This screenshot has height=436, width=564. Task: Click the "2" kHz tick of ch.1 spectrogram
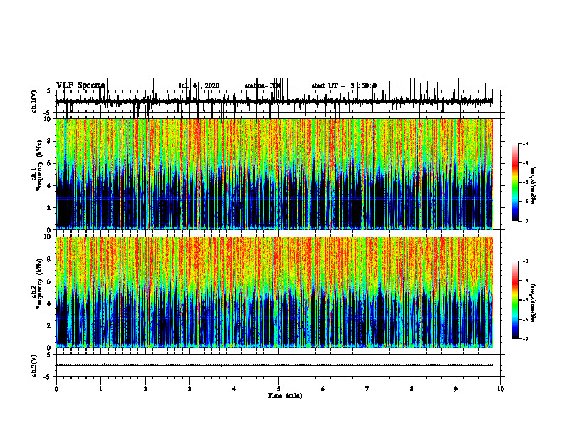pyautogui.click(x=50, y=207)
